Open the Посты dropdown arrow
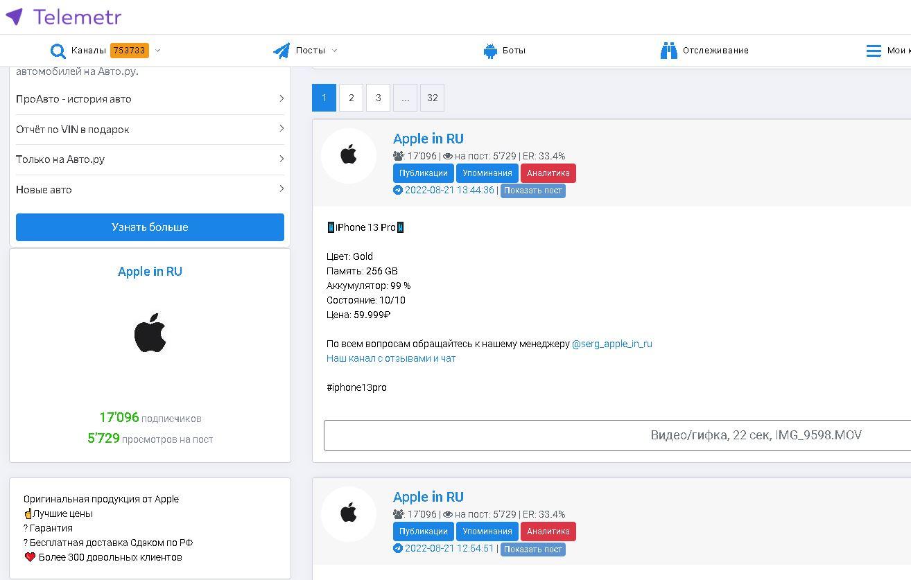Screen dimensions: 911x580 334,51
